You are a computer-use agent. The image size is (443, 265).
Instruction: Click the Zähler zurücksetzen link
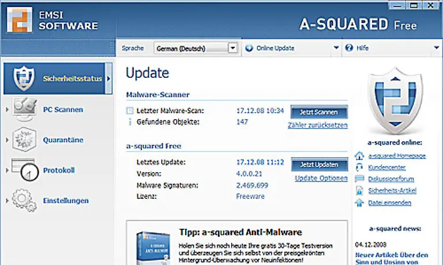(x=318, y=125)
